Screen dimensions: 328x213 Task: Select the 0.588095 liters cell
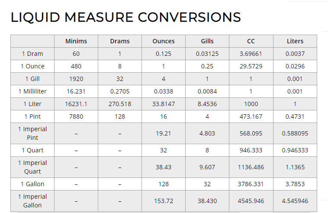[295, 133]
